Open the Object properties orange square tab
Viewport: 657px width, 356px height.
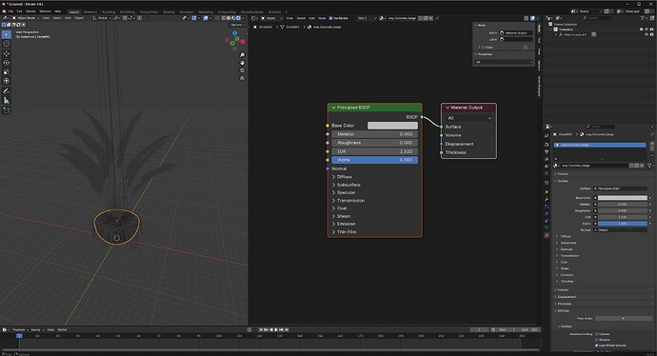click(547, 192)
